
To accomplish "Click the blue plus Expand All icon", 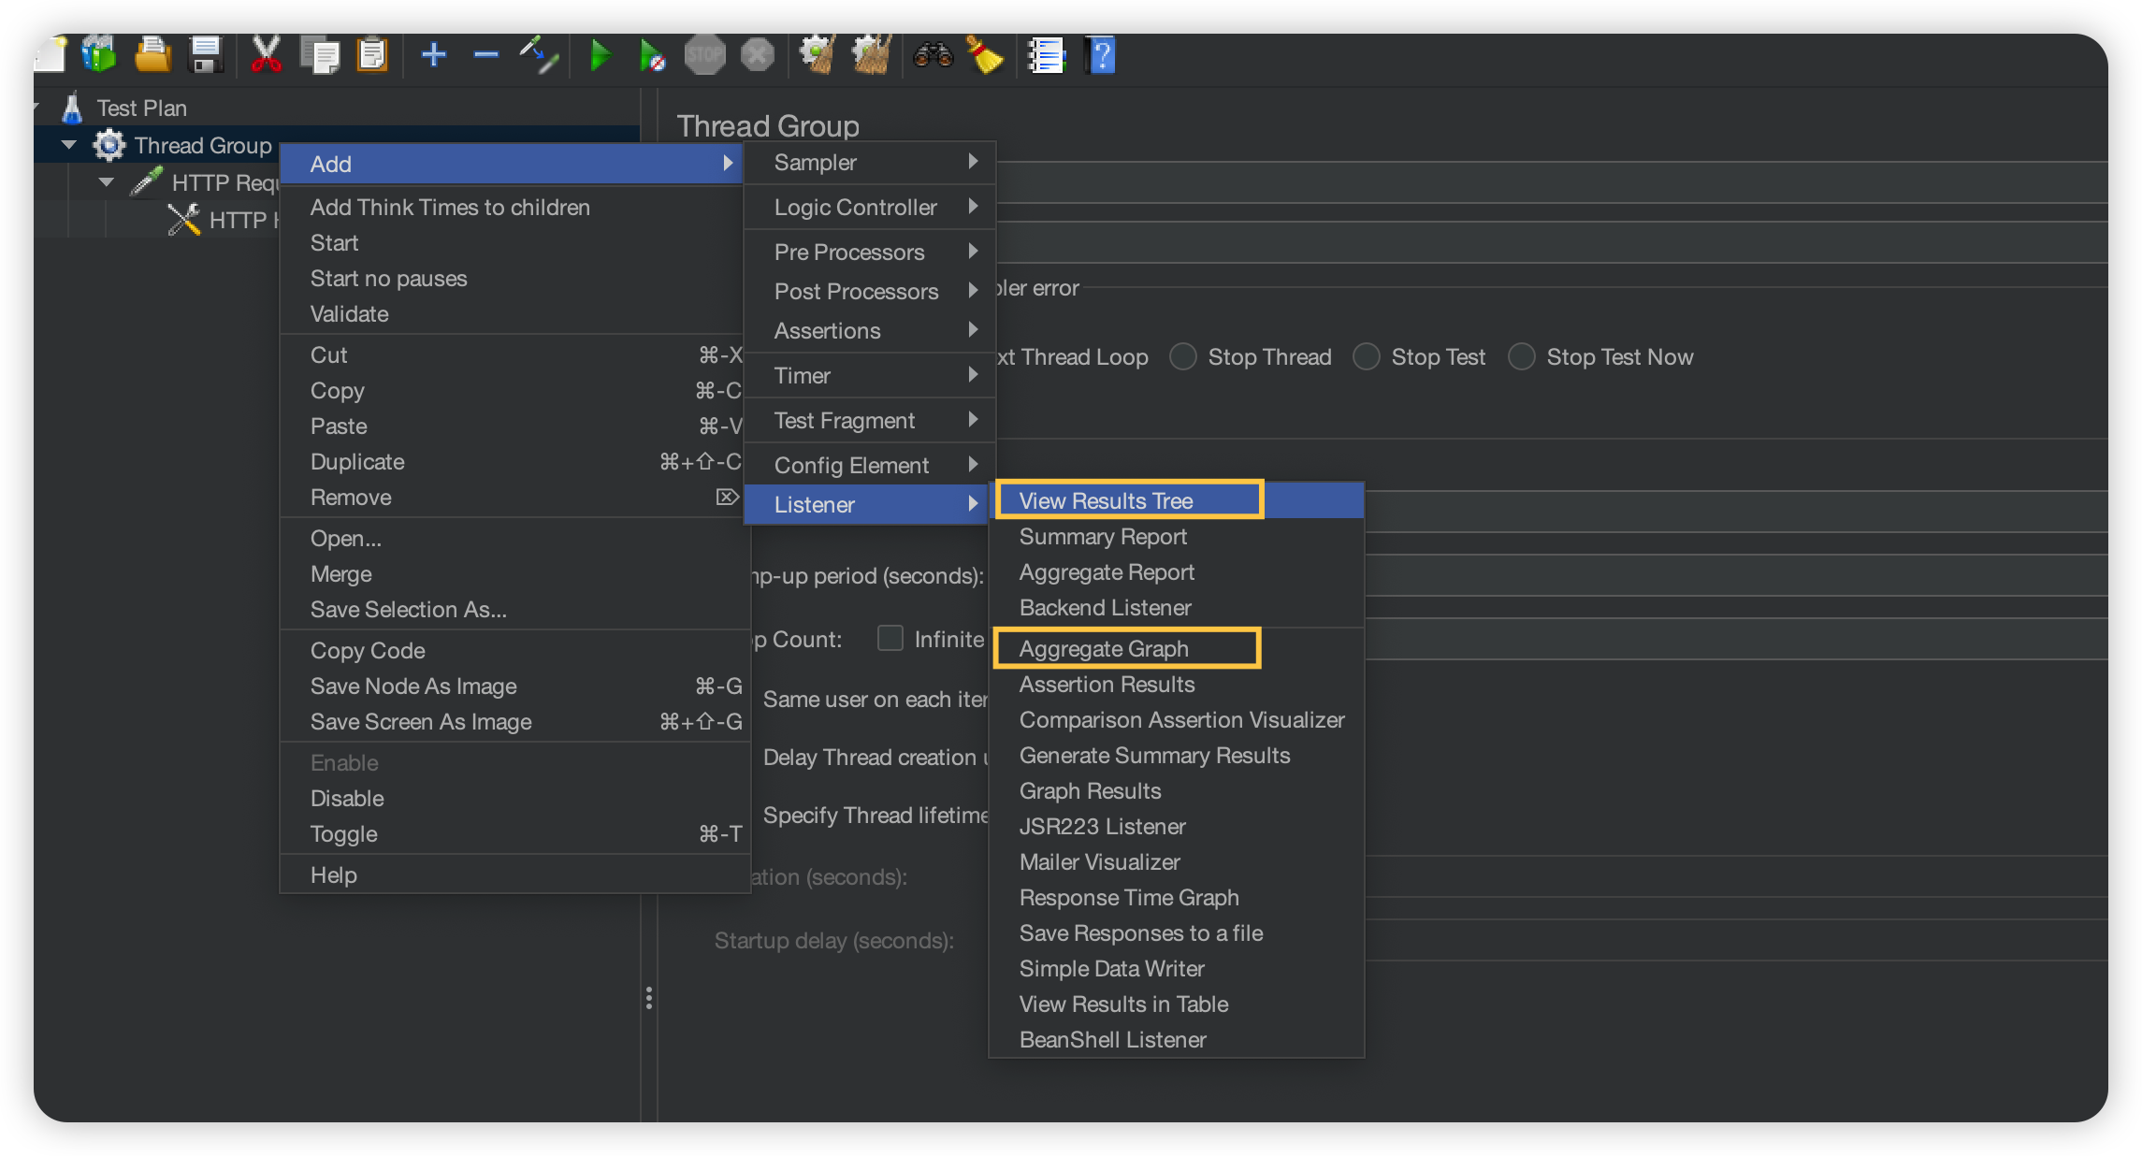I will (433, 55).
